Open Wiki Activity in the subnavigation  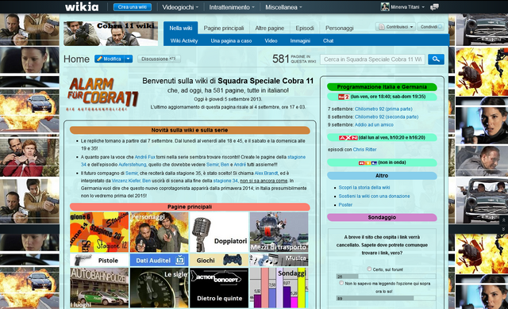click(x=184, y=40)
